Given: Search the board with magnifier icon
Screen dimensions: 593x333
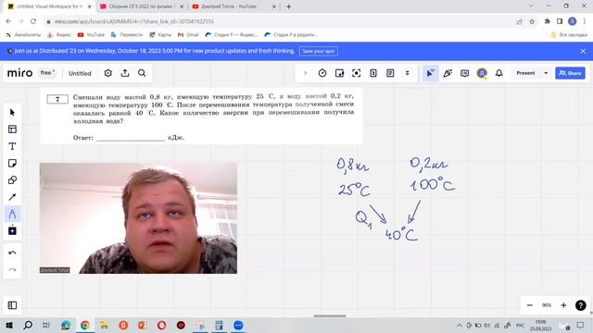Looking at the screenshot, I should pyautogui.click(x=142, y=73).
